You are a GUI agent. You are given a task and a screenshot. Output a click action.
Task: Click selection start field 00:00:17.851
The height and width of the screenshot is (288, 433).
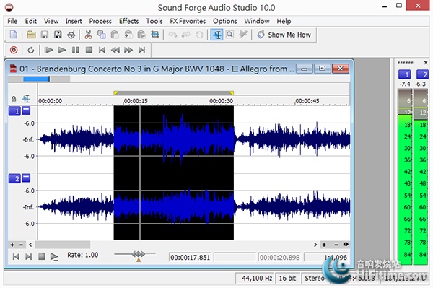pyautogui.click(x=190, y=258)
